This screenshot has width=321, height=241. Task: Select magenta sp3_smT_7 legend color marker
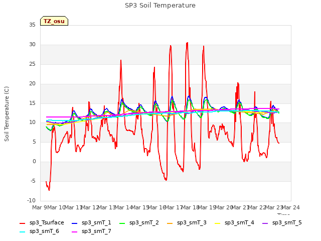[75, 232]
